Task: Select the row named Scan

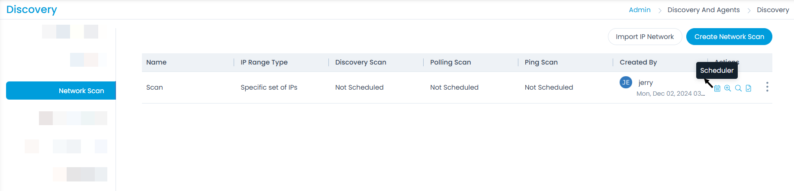Action: 154,87
